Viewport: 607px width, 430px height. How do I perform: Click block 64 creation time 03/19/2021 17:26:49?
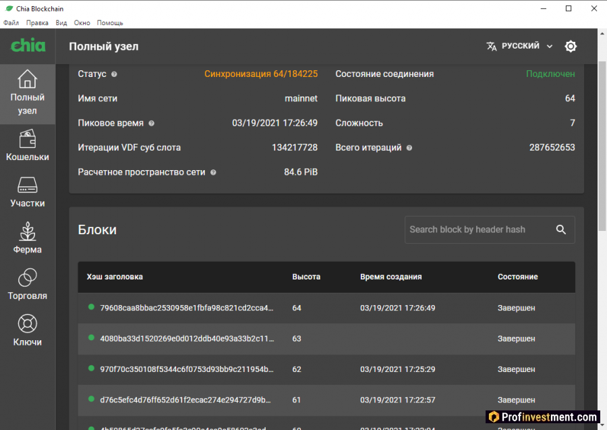point(397,308)
